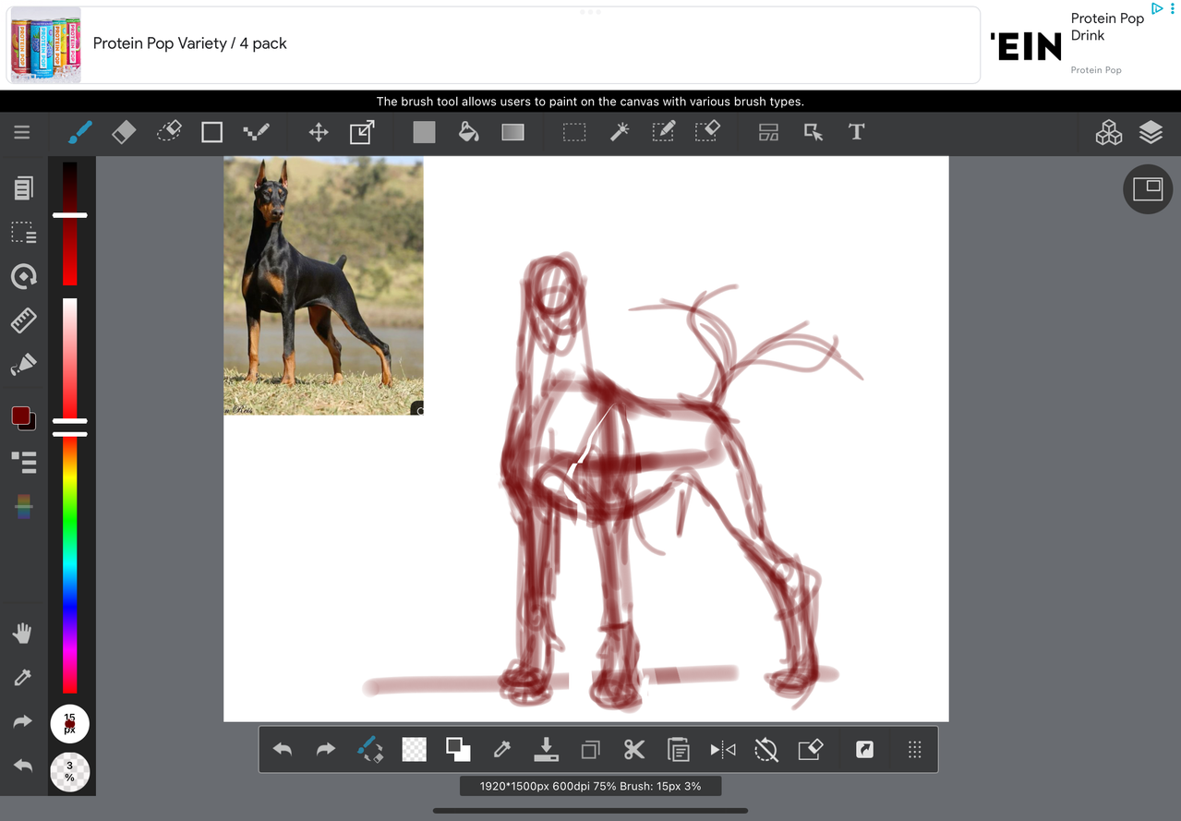Open the Protein Pop Variety 4 pack ad
Image resolution: width=1181 pixels, height=821 pixels.
point(494,44)
